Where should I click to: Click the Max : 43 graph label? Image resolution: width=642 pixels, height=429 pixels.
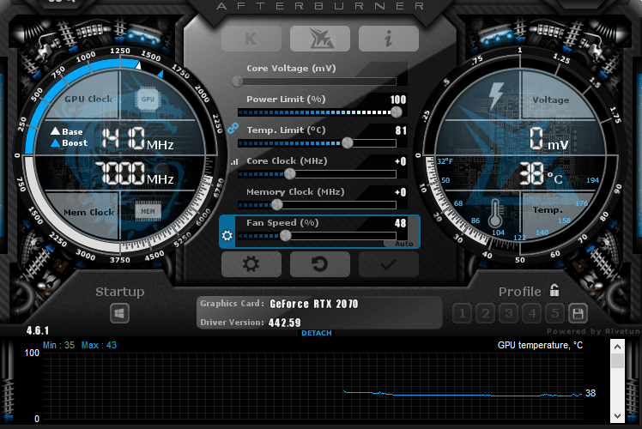99,345
